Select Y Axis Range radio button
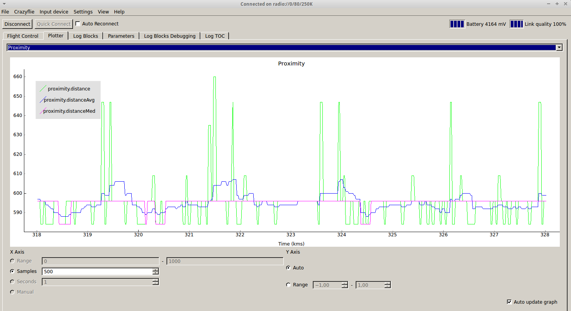Viewport: 571px width, 311px height. click(x=288, y=285)
